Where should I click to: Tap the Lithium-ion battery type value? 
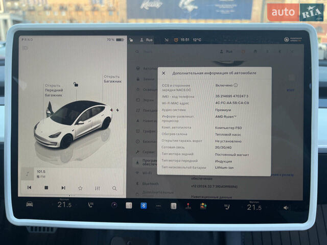224,168
